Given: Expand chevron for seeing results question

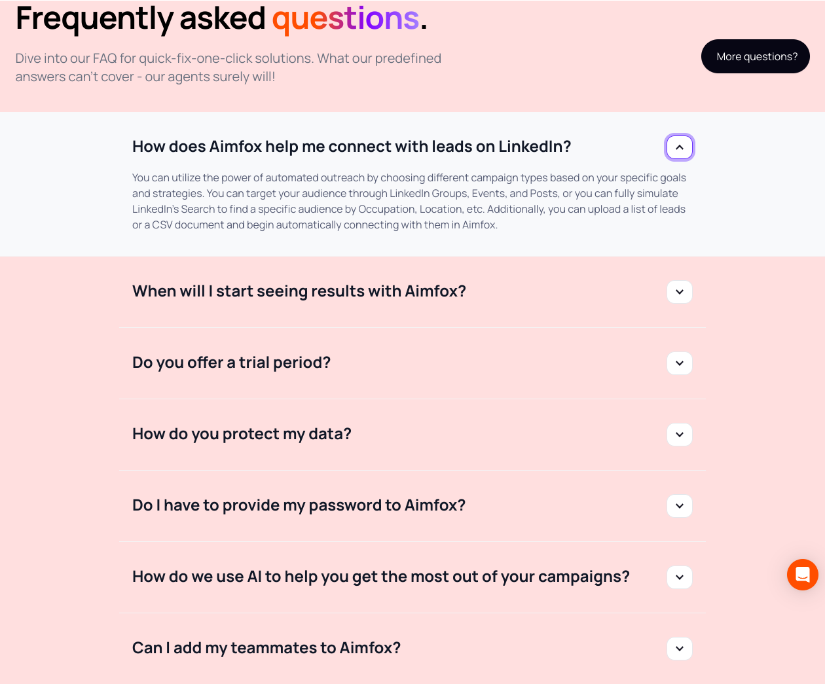Looking at the screenshot, I should [x=680, y=292].
